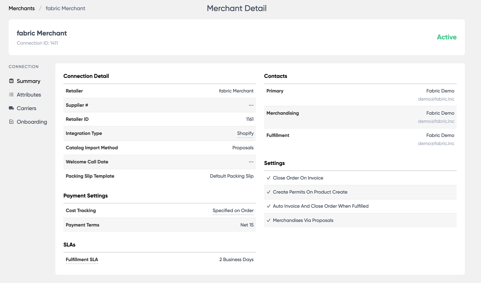Click the CONNECTION sidebar heading
Image resolution: width=481 pixels, height=283 pixels.
(24, 67)
